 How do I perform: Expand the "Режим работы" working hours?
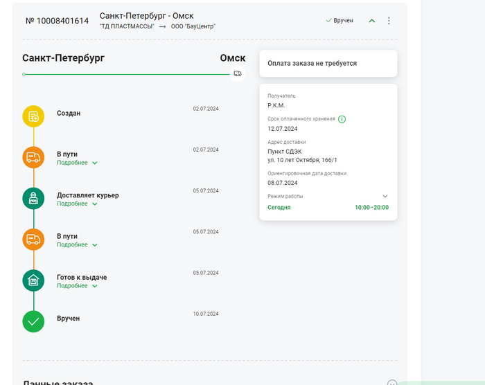(385, 196)
